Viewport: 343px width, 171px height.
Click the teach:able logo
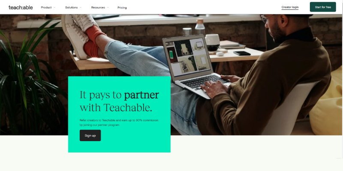(x=21, y=7)
